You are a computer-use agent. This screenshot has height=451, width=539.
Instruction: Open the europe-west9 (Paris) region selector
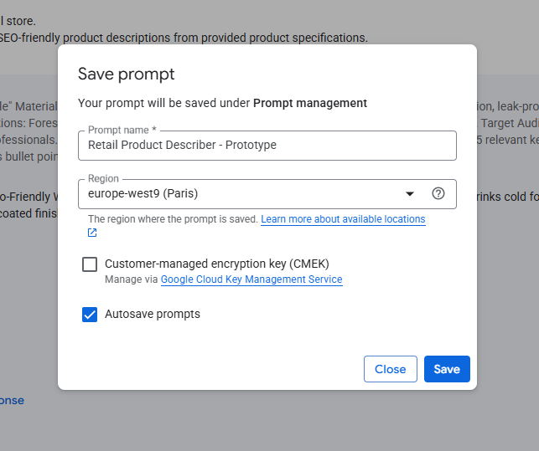pos(243,193)
